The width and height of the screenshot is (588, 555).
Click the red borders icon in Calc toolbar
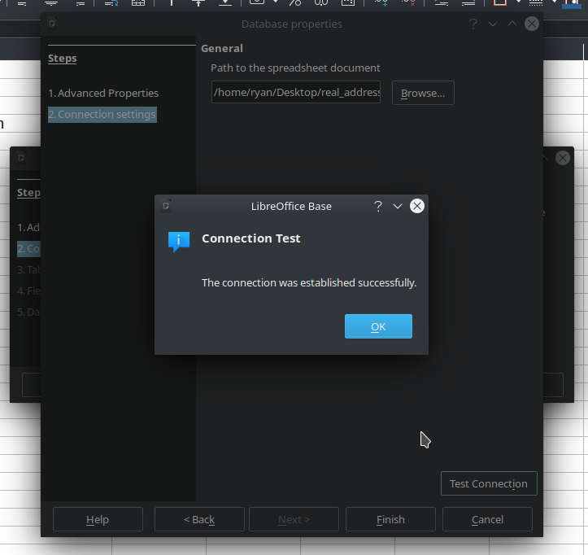tap(500, 2)
